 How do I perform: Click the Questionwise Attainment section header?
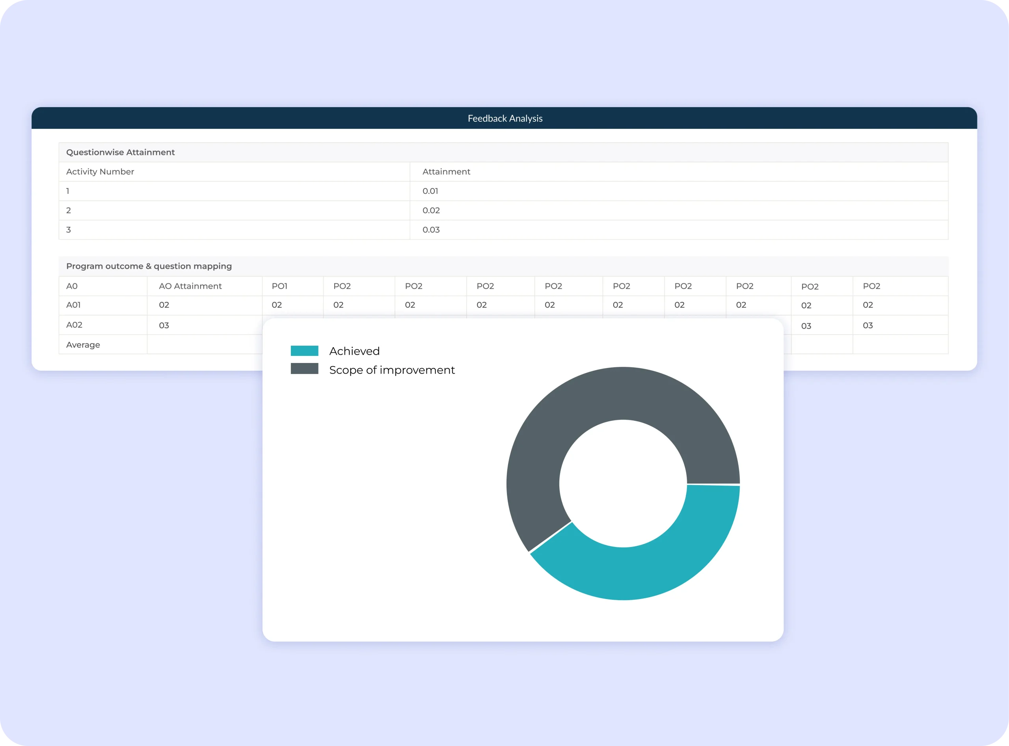click(120, 152)
